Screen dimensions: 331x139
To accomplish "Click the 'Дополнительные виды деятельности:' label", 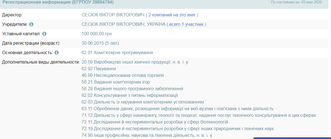I will pyautogui.click(x=41, y=62).
